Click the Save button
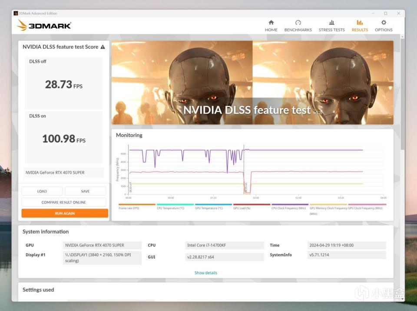 click(x=86, y=191)
